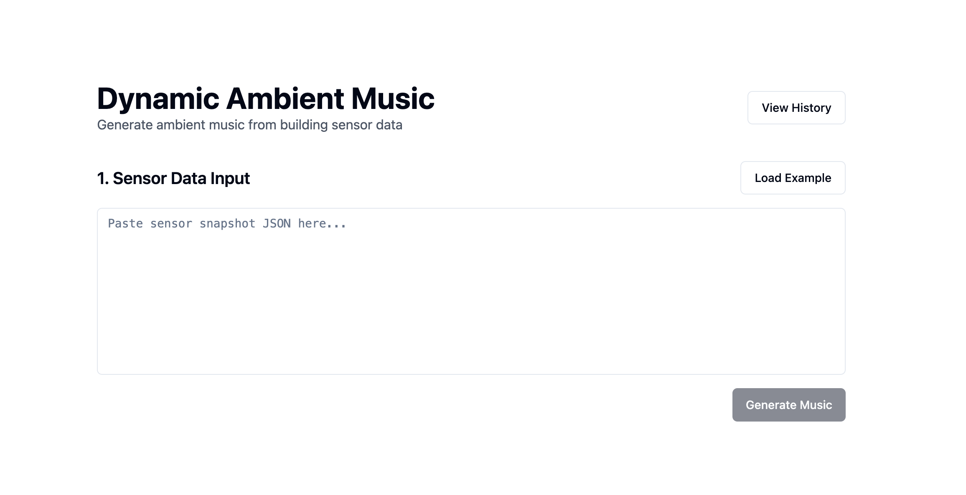Image resolution: width=966 pixels, height=495 pixels.
Task: Start music generation from sensor data
Action: pos(788,405)
